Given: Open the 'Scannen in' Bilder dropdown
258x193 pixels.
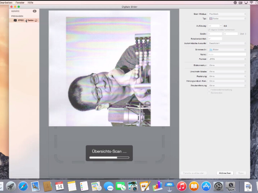Looking at the screenshot, I should 227,49.
